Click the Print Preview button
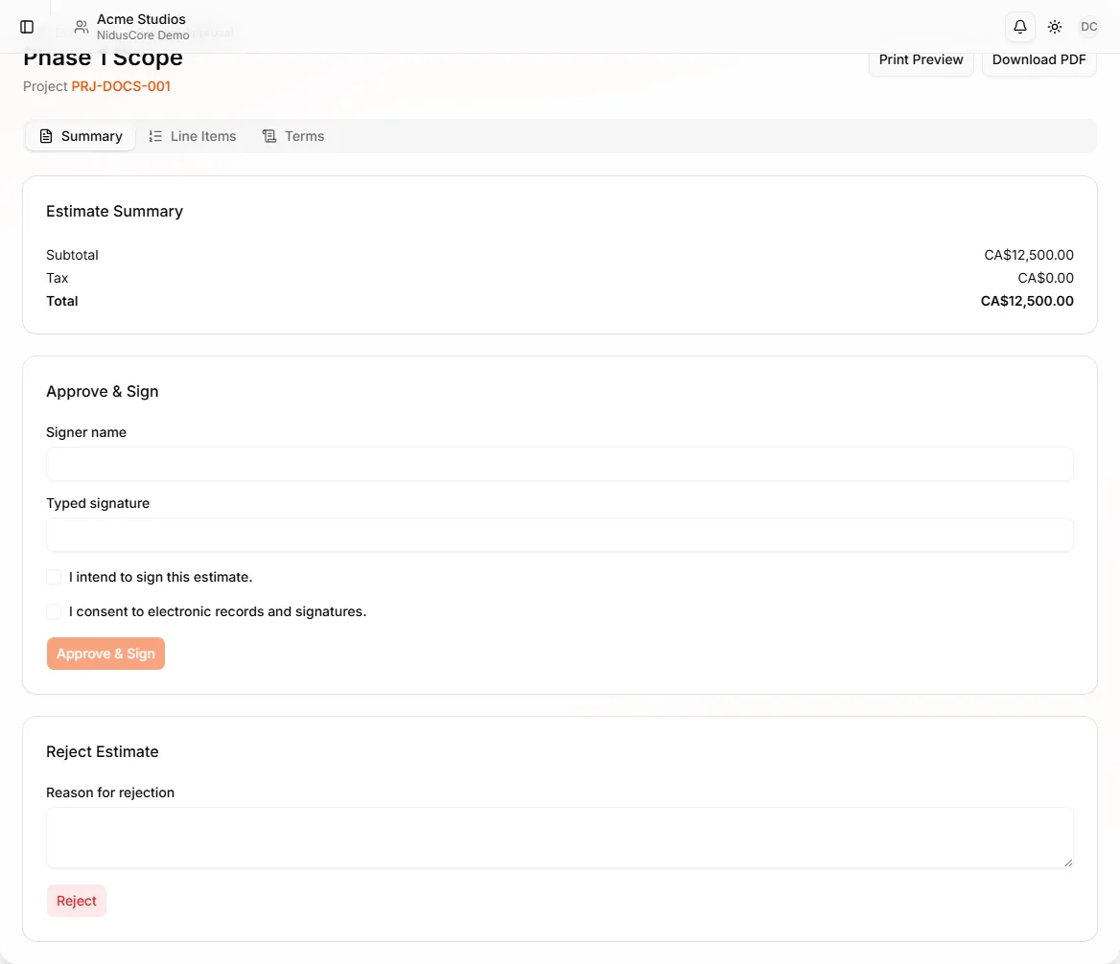 (921, 60)
